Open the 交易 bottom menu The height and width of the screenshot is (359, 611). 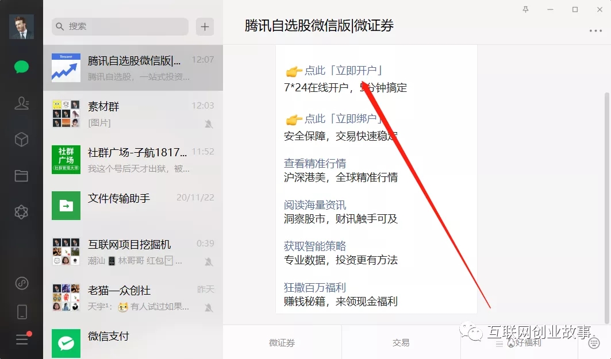[x=401, y=343]
